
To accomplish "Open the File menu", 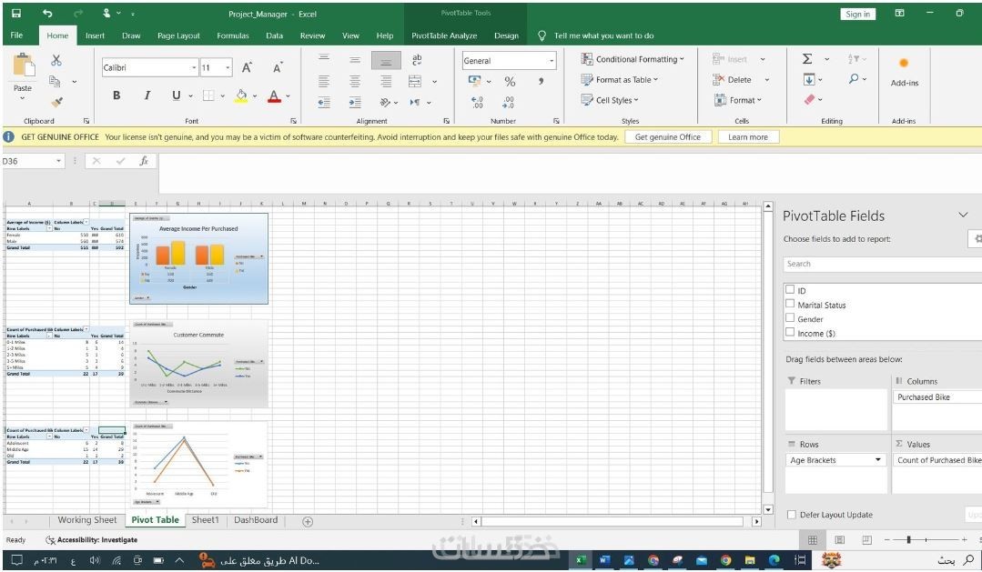I will point(17,35).
